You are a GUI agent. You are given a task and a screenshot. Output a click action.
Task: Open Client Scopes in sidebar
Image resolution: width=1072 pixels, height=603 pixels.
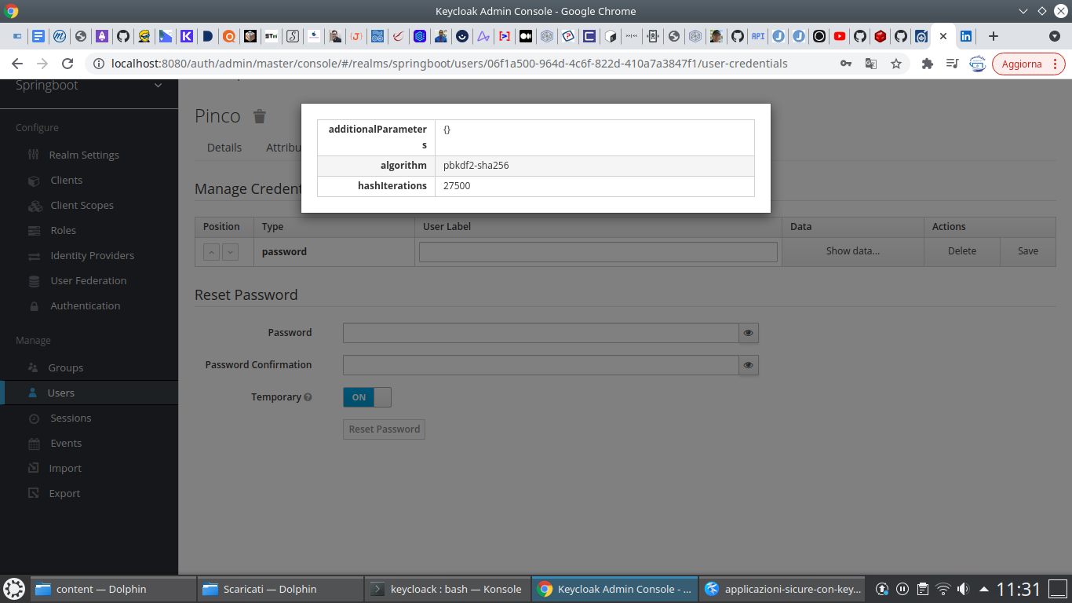[82, 206]
